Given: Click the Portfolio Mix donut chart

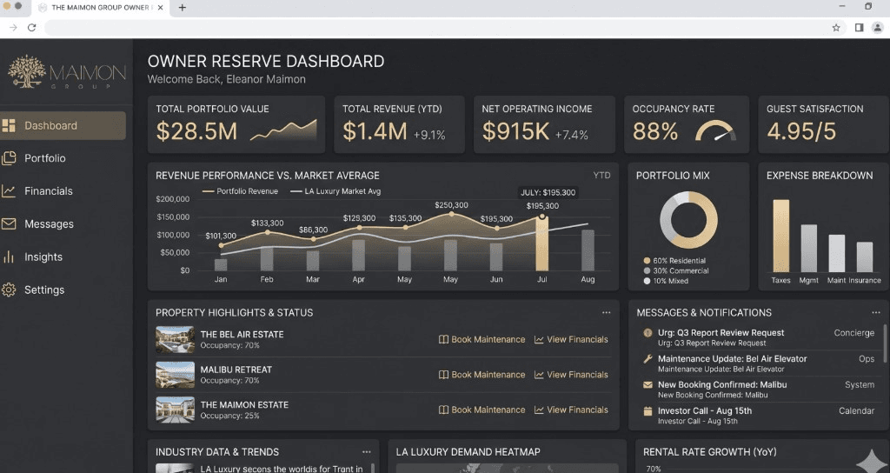Looking at the screenshot, I should click(x=688, y=220).
